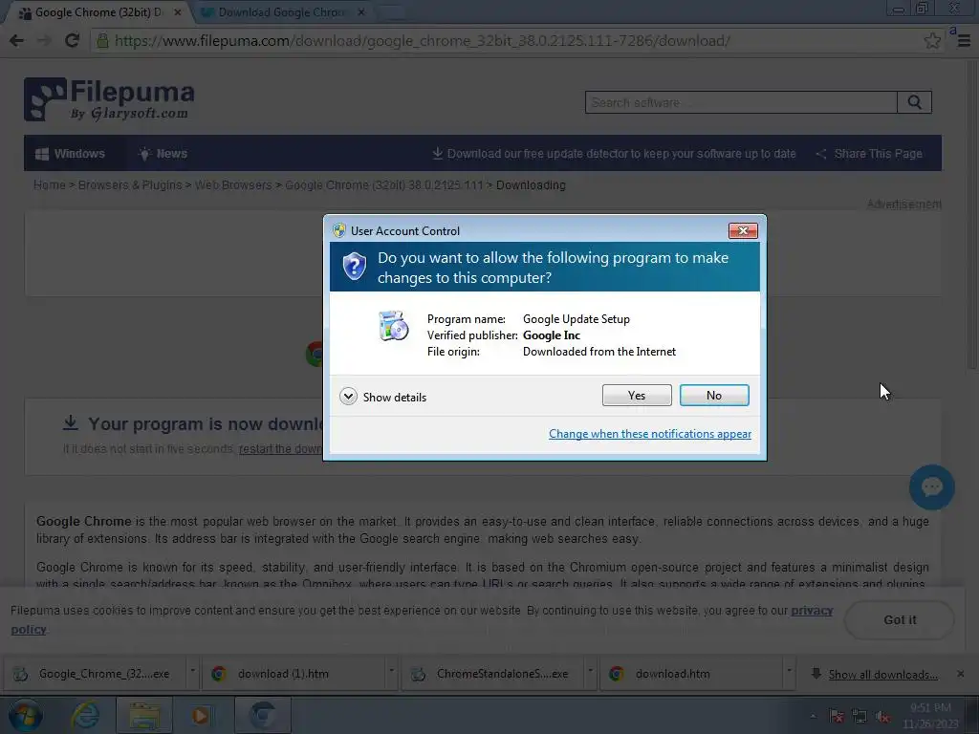Open download (1).htm download item
This screenshot has width=979, height=734.
pyautogui.click(x=294, y=674)
